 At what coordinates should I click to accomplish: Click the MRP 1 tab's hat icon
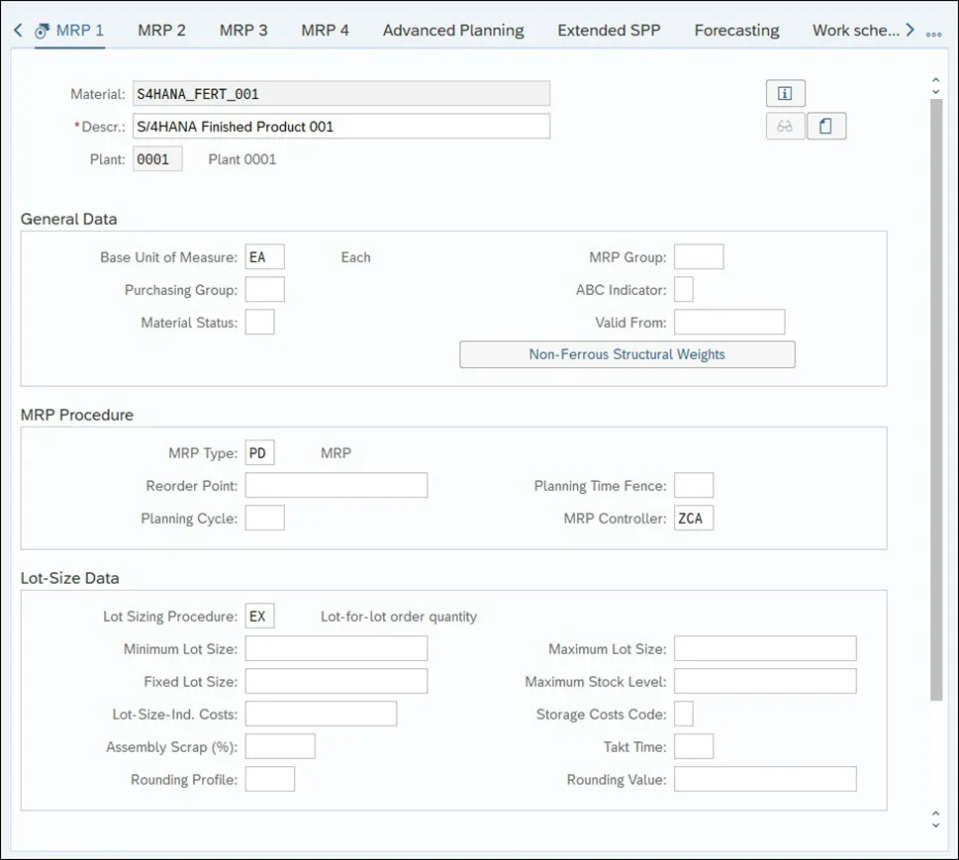[x=43, y=31]
